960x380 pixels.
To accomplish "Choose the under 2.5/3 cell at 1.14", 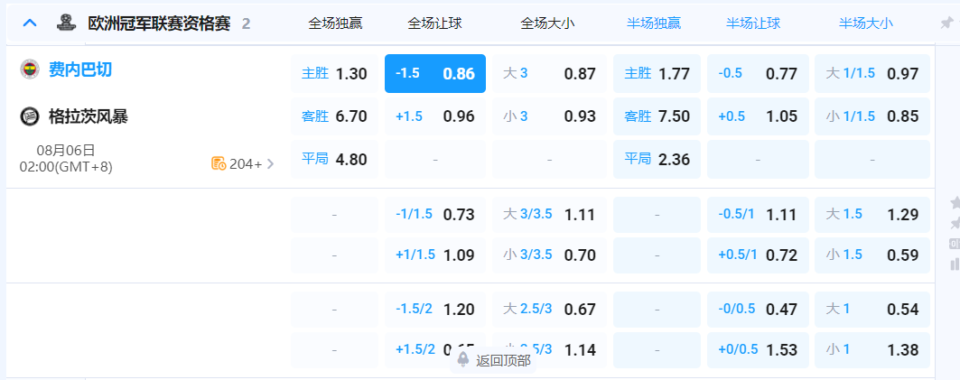I will click(549, 350).
